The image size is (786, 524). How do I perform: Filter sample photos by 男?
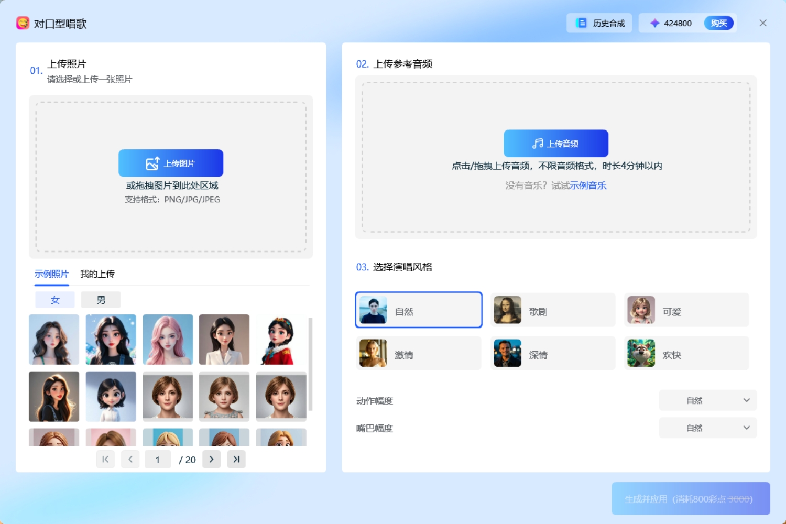[101, 300]
